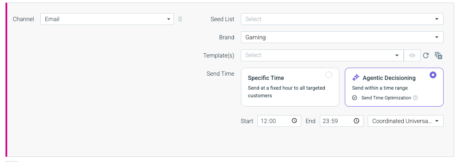Delete the Email channel with trash icon

[180, 19]
